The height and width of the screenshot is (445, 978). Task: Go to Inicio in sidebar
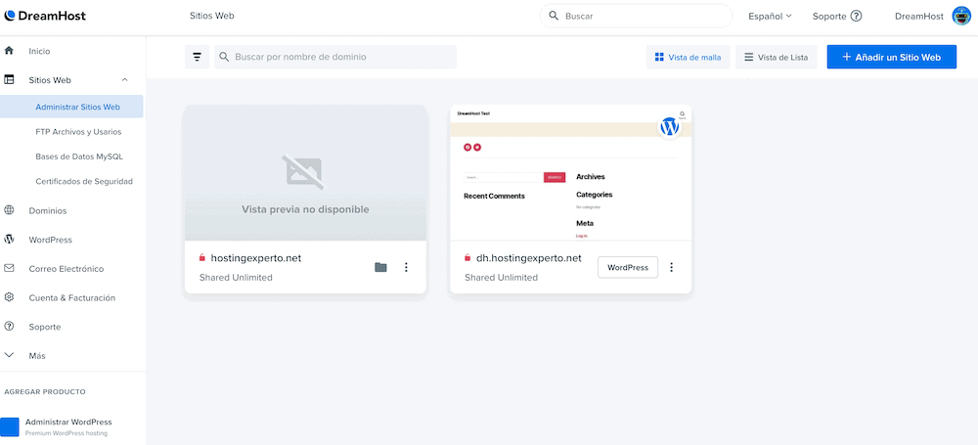click(39, 51)
